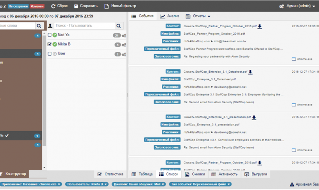Image resolution: width=319 pixels, height=190 pixels.
Task: Check the User checkbox
Action: (50, 54)
